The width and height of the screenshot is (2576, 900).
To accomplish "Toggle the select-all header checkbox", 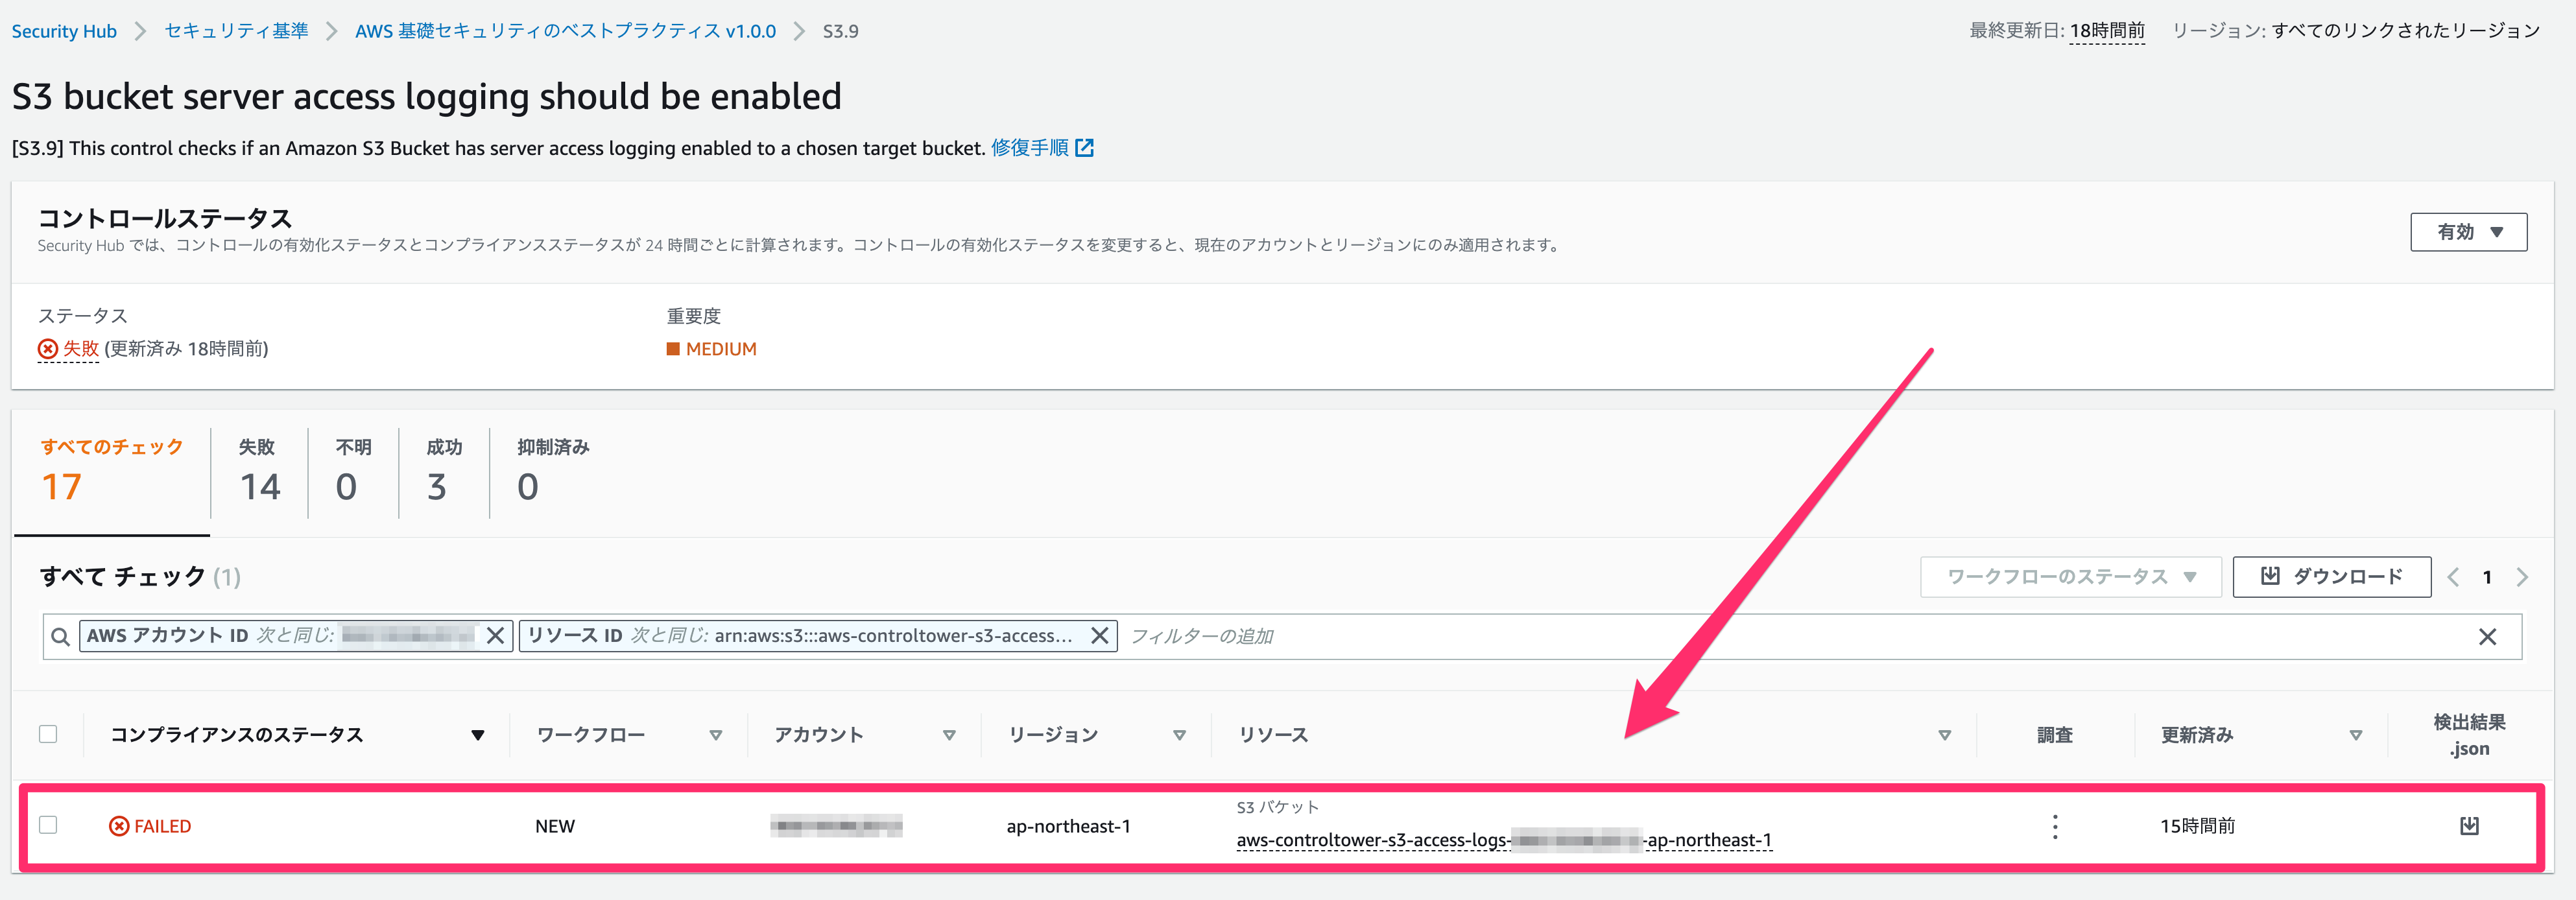I will pyautogui.click(x=48, y=734).
